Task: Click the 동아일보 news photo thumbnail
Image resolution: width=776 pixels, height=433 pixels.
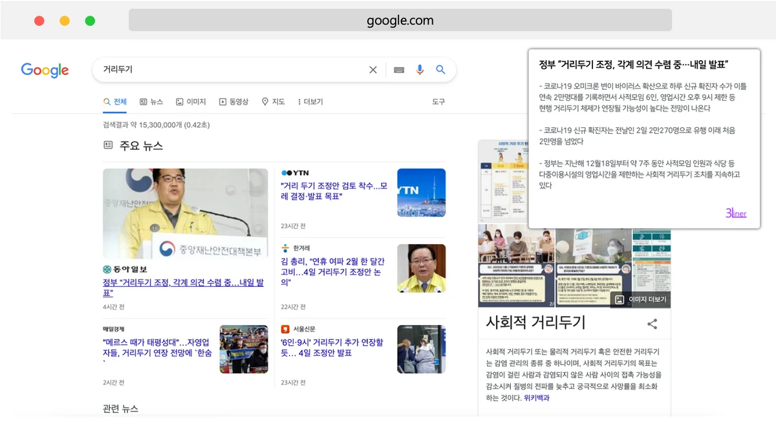Action: pos(185,214)
